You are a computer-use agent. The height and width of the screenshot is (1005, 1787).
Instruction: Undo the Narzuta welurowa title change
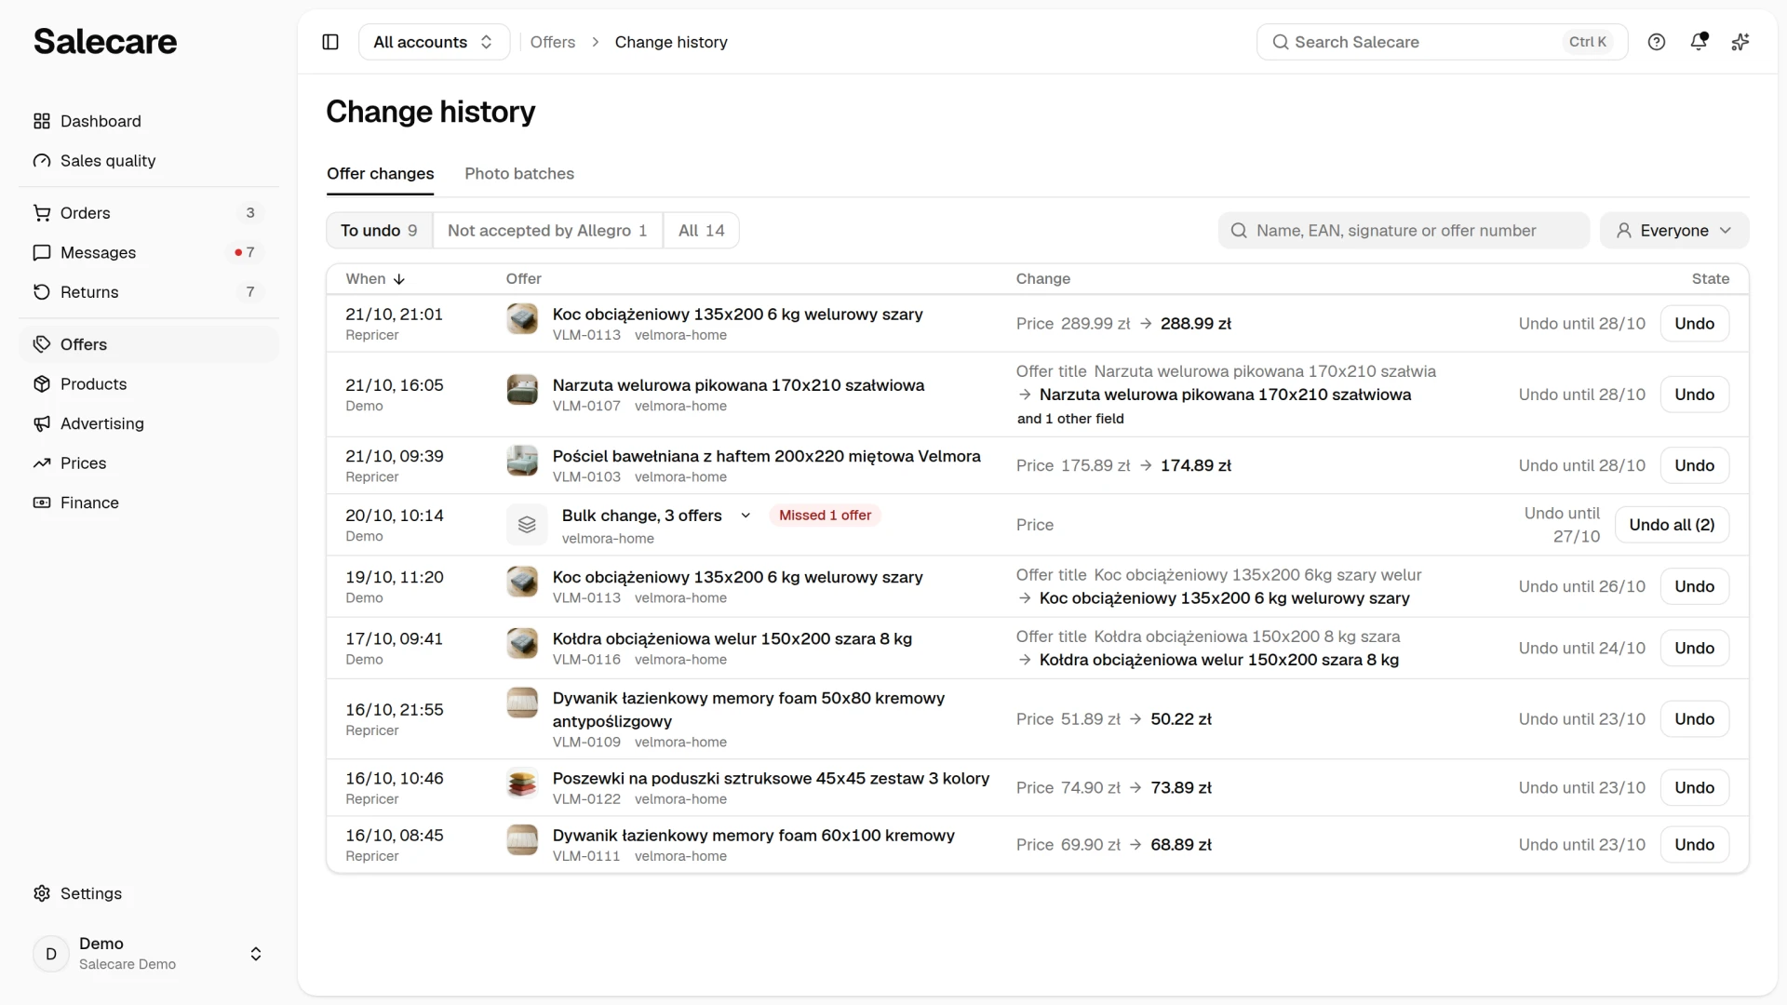(1695, 395)
